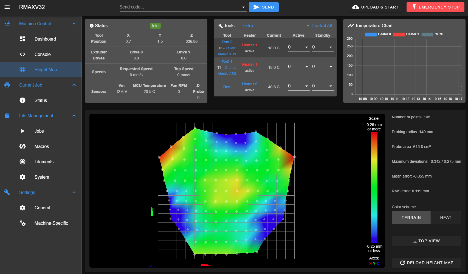
Task: Click the Console code brackets icon
Action: click(x=22, y=54)
